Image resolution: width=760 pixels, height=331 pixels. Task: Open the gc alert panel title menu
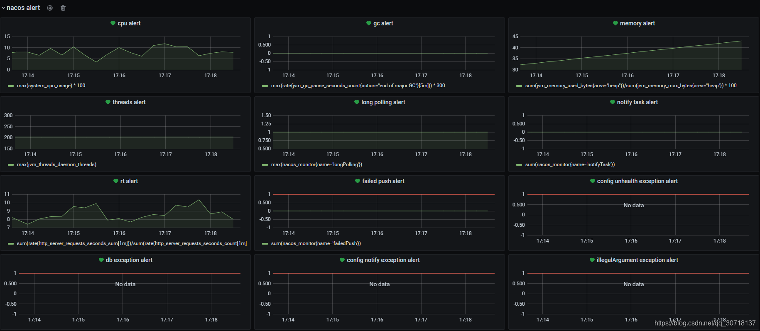383,23
